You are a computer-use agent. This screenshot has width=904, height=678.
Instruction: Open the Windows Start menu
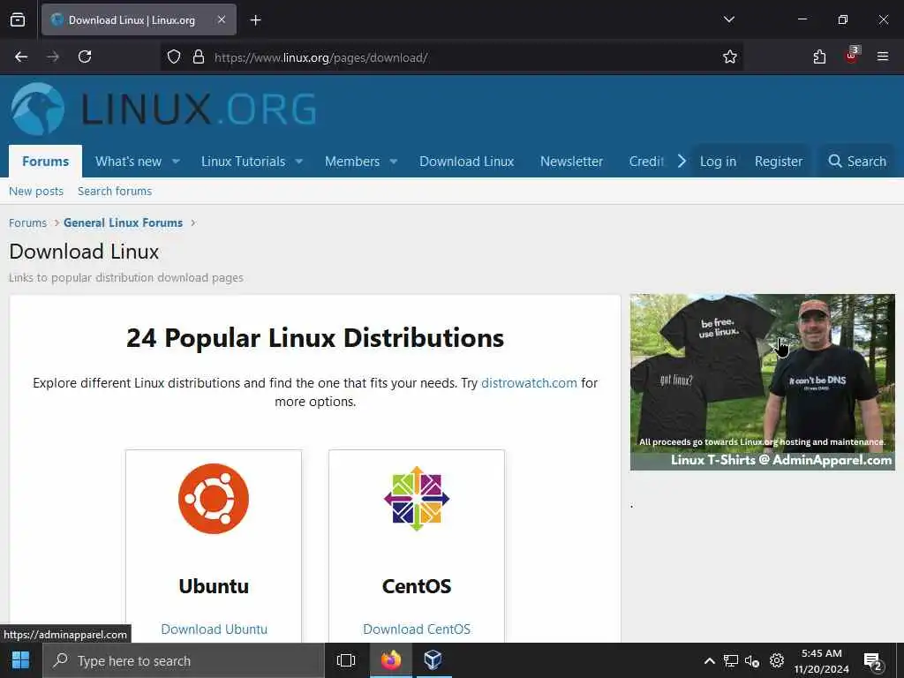[x=21, y=660]
